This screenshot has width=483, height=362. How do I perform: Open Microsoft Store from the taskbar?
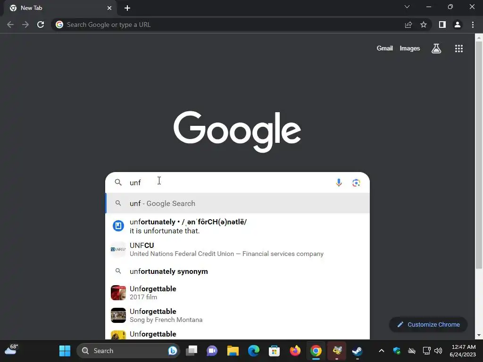[274, 351]
